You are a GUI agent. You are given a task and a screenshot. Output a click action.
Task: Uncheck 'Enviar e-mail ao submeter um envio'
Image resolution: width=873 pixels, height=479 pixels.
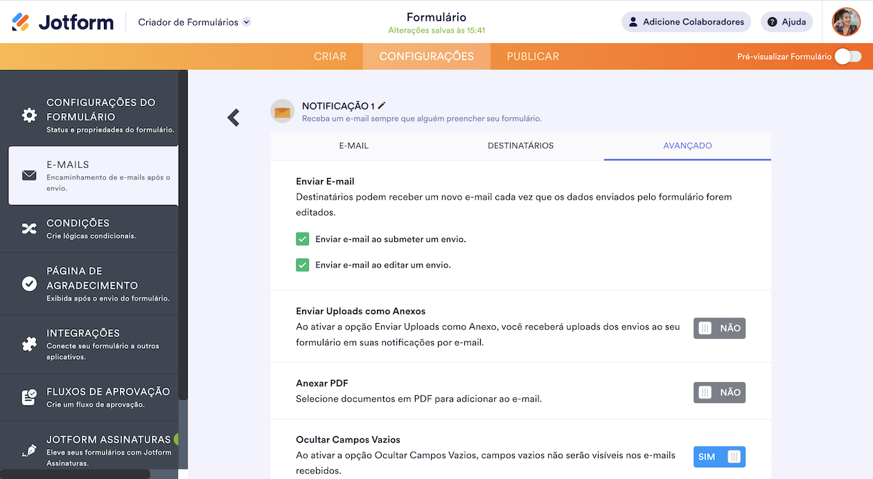303,239
